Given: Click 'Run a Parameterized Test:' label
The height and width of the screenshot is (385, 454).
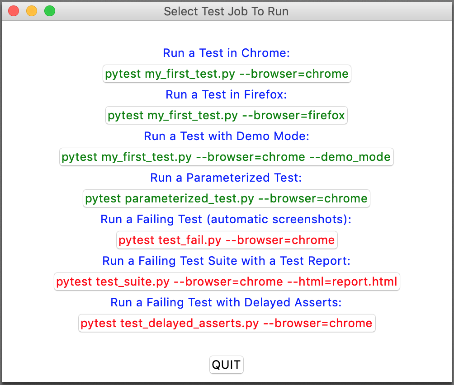Looking at the screenshot, I should pyautogui.click(x=226, y=178).
